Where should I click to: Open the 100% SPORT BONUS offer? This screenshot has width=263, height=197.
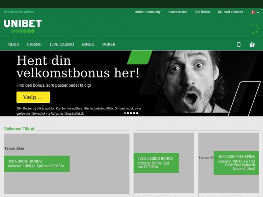pyautogui.click(x=37, y=164)
